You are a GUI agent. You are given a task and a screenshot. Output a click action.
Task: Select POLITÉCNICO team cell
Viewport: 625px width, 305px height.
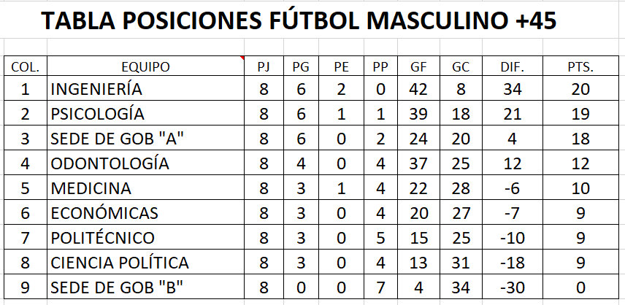pos(145,237)
